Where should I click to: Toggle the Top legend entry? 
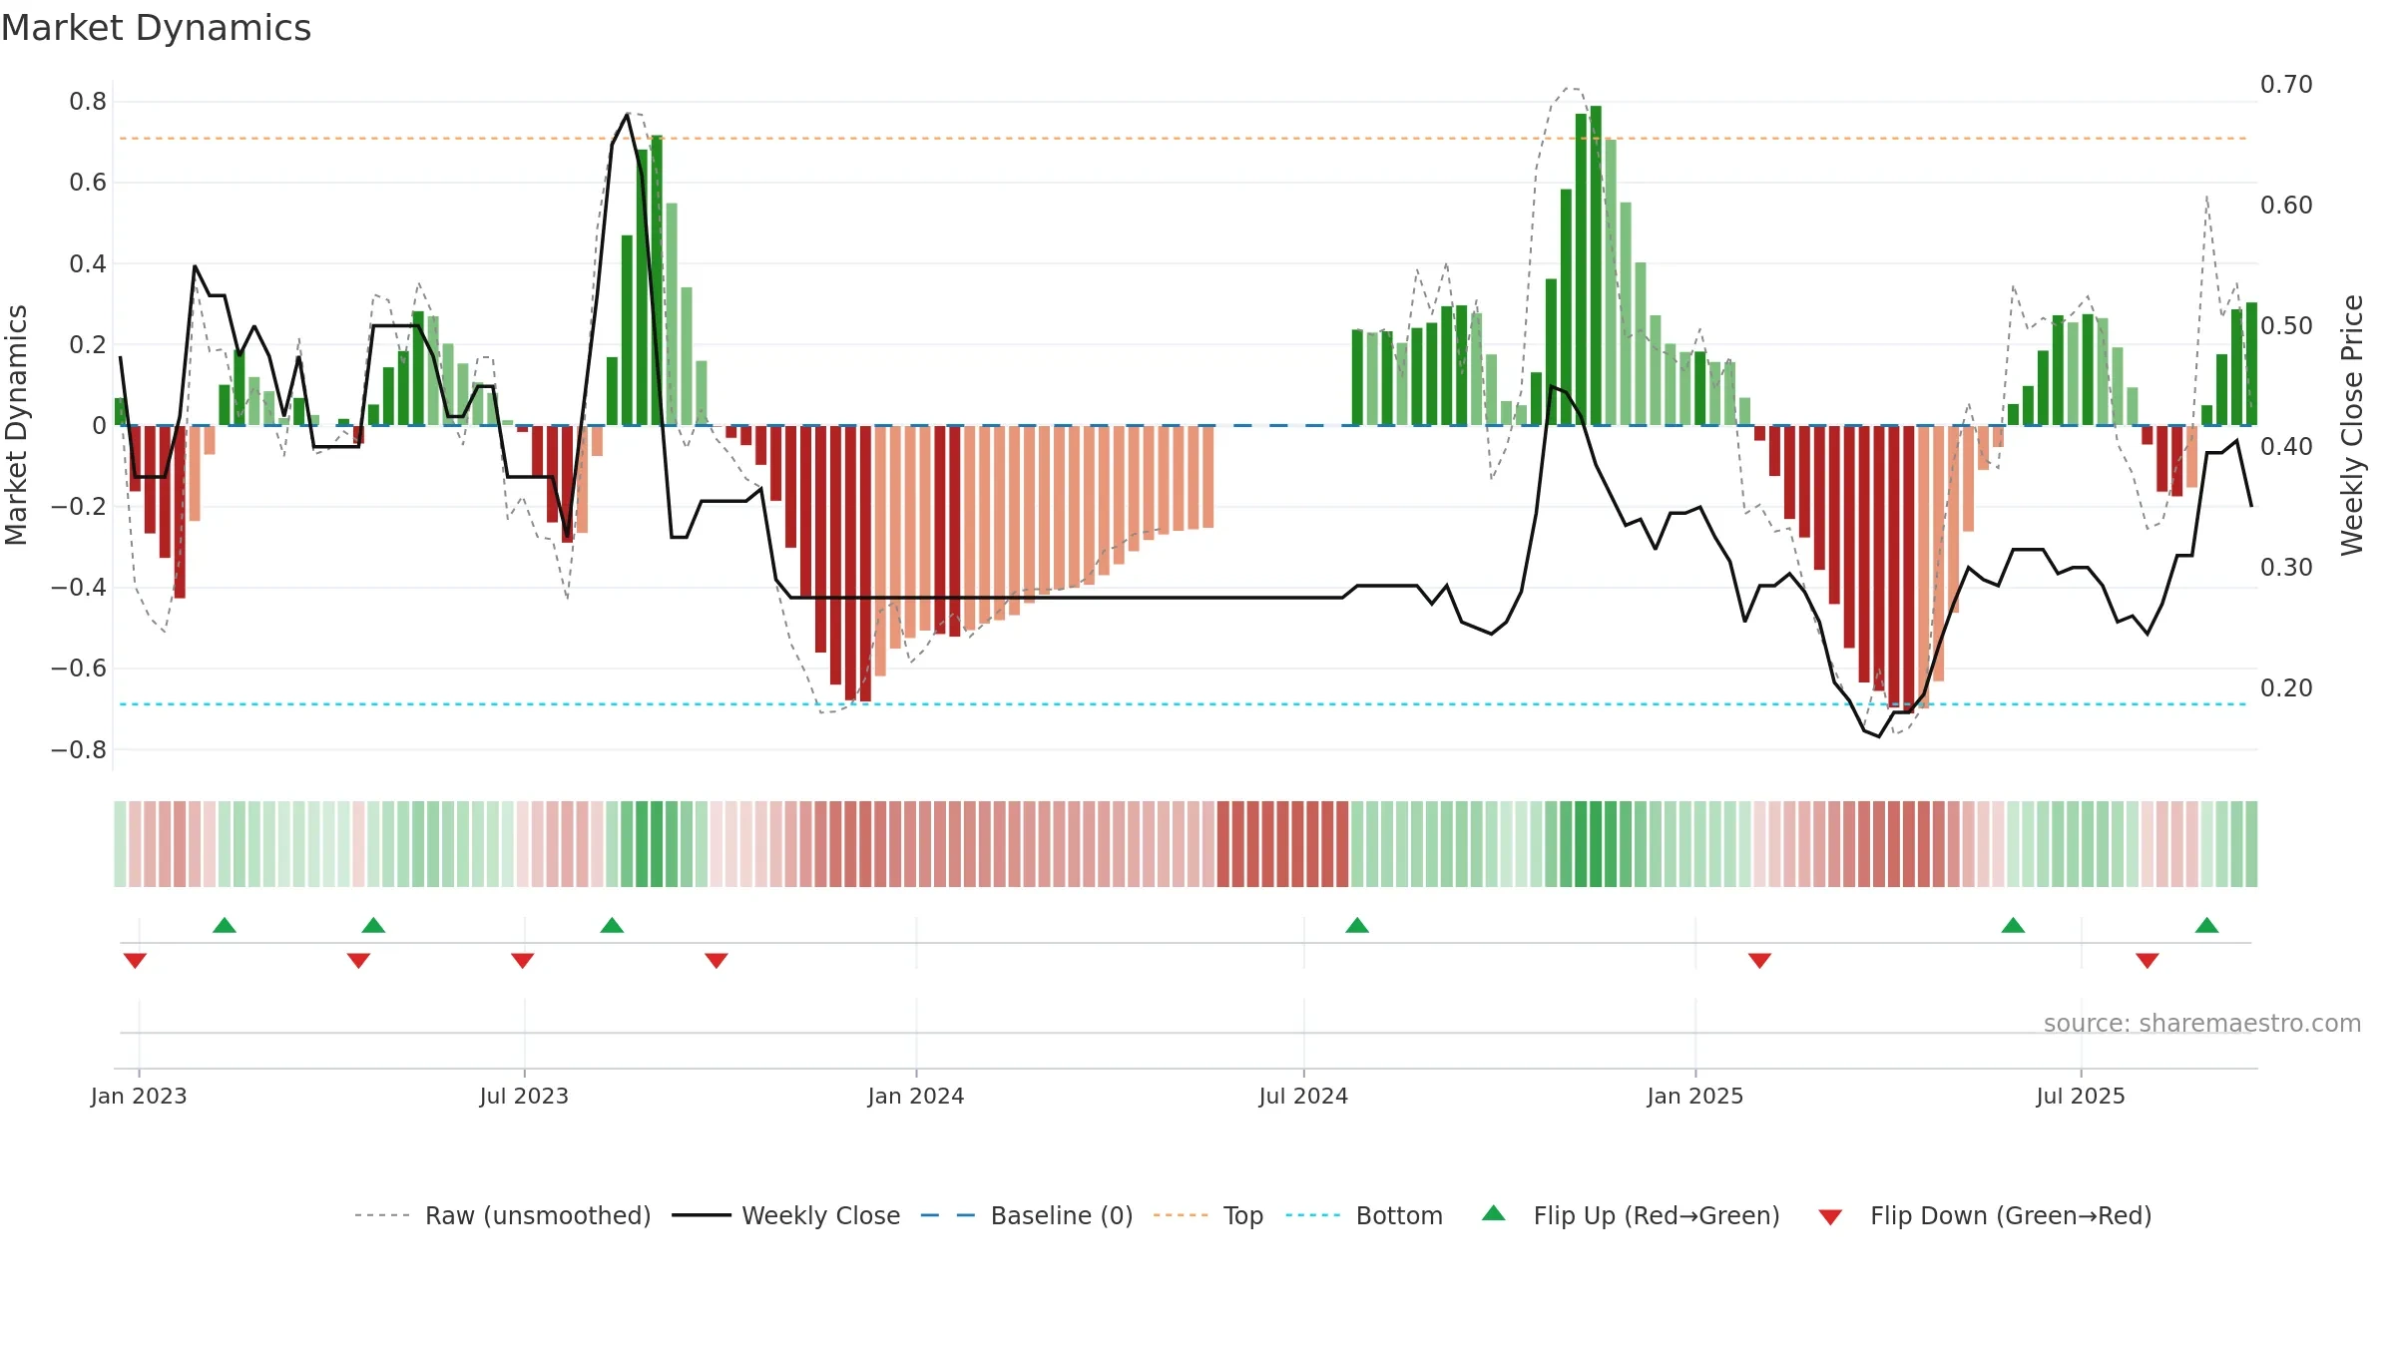click(x=1208, y=1215)
